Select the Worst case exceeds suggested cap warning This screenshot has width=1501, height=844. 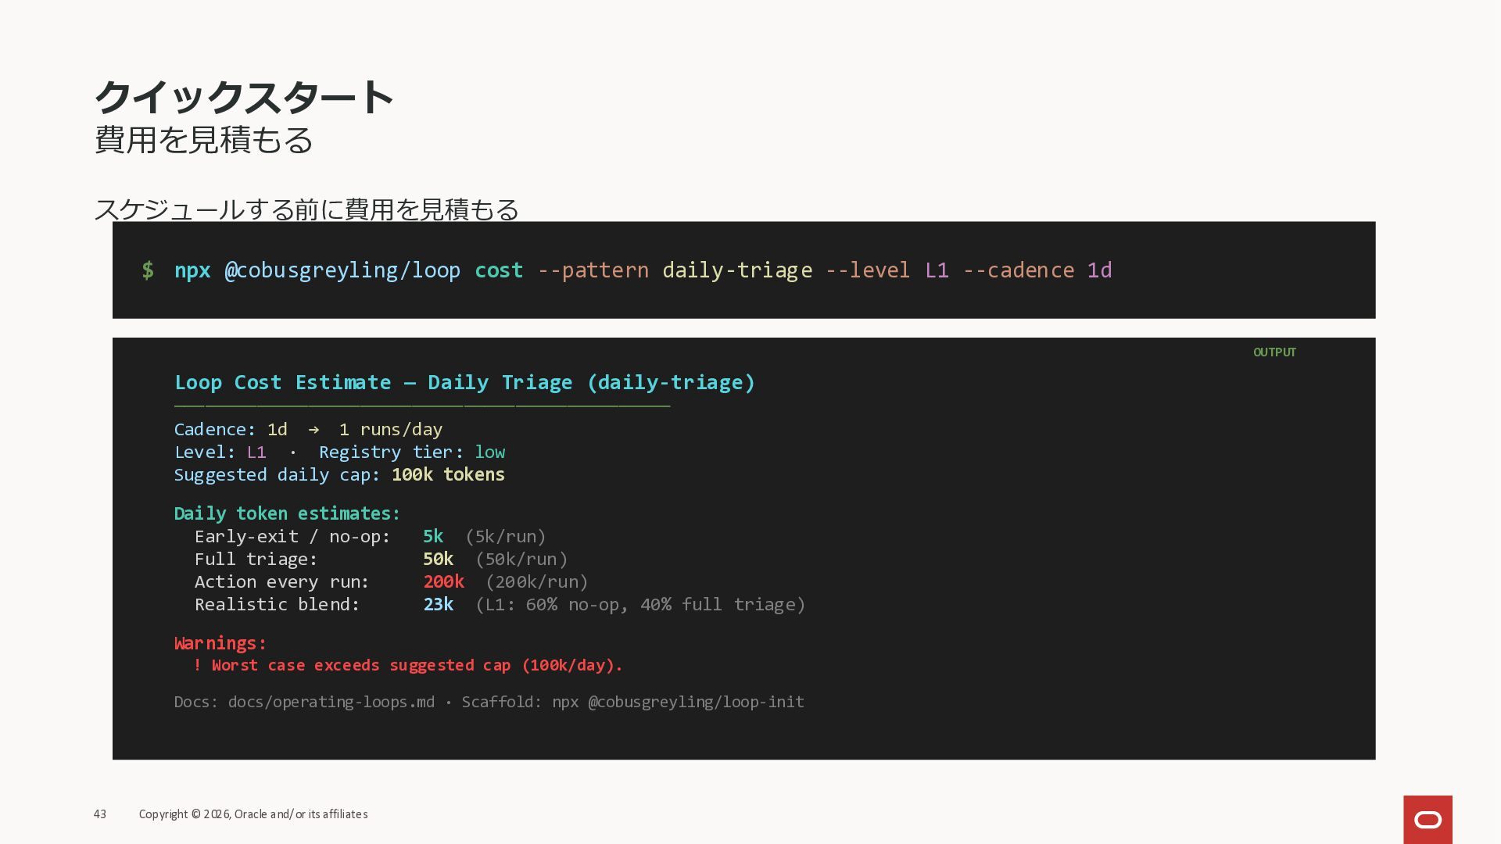[408, 665]
